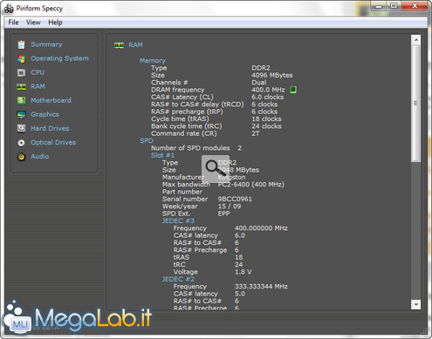Open the Operating System section

click(x=59, y=58)
